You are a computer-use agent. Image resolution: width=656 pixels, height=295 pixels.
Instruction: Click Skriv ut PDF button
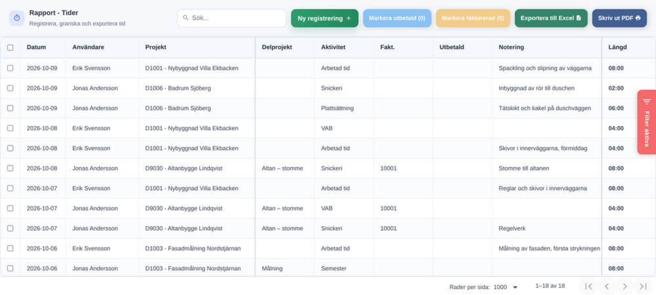620,18
